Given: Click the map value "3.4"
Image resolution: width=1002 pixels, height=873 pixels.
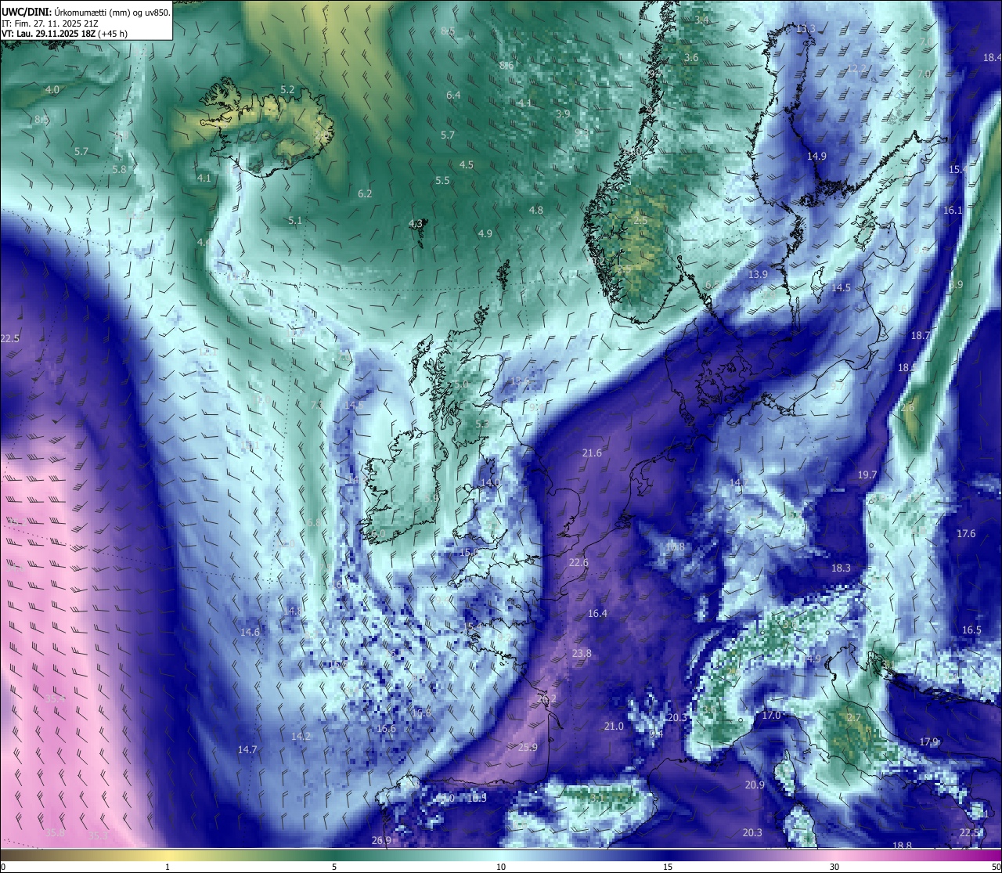Looking at the screenshot, I should pos(701,20).
